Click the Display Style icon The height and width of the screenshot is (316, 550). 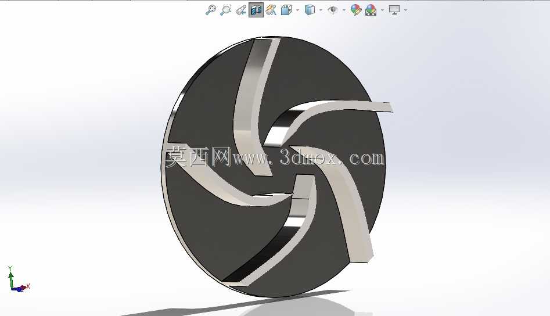(x=310, y=10)
